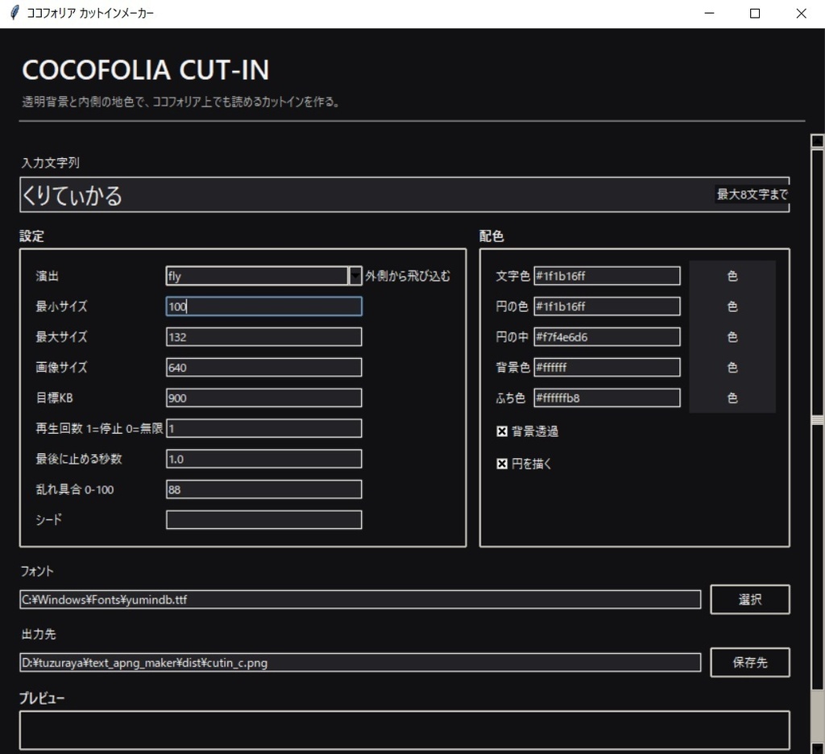Click the feather app icon in title bar
Screen dimensions: 825x754
15,13
